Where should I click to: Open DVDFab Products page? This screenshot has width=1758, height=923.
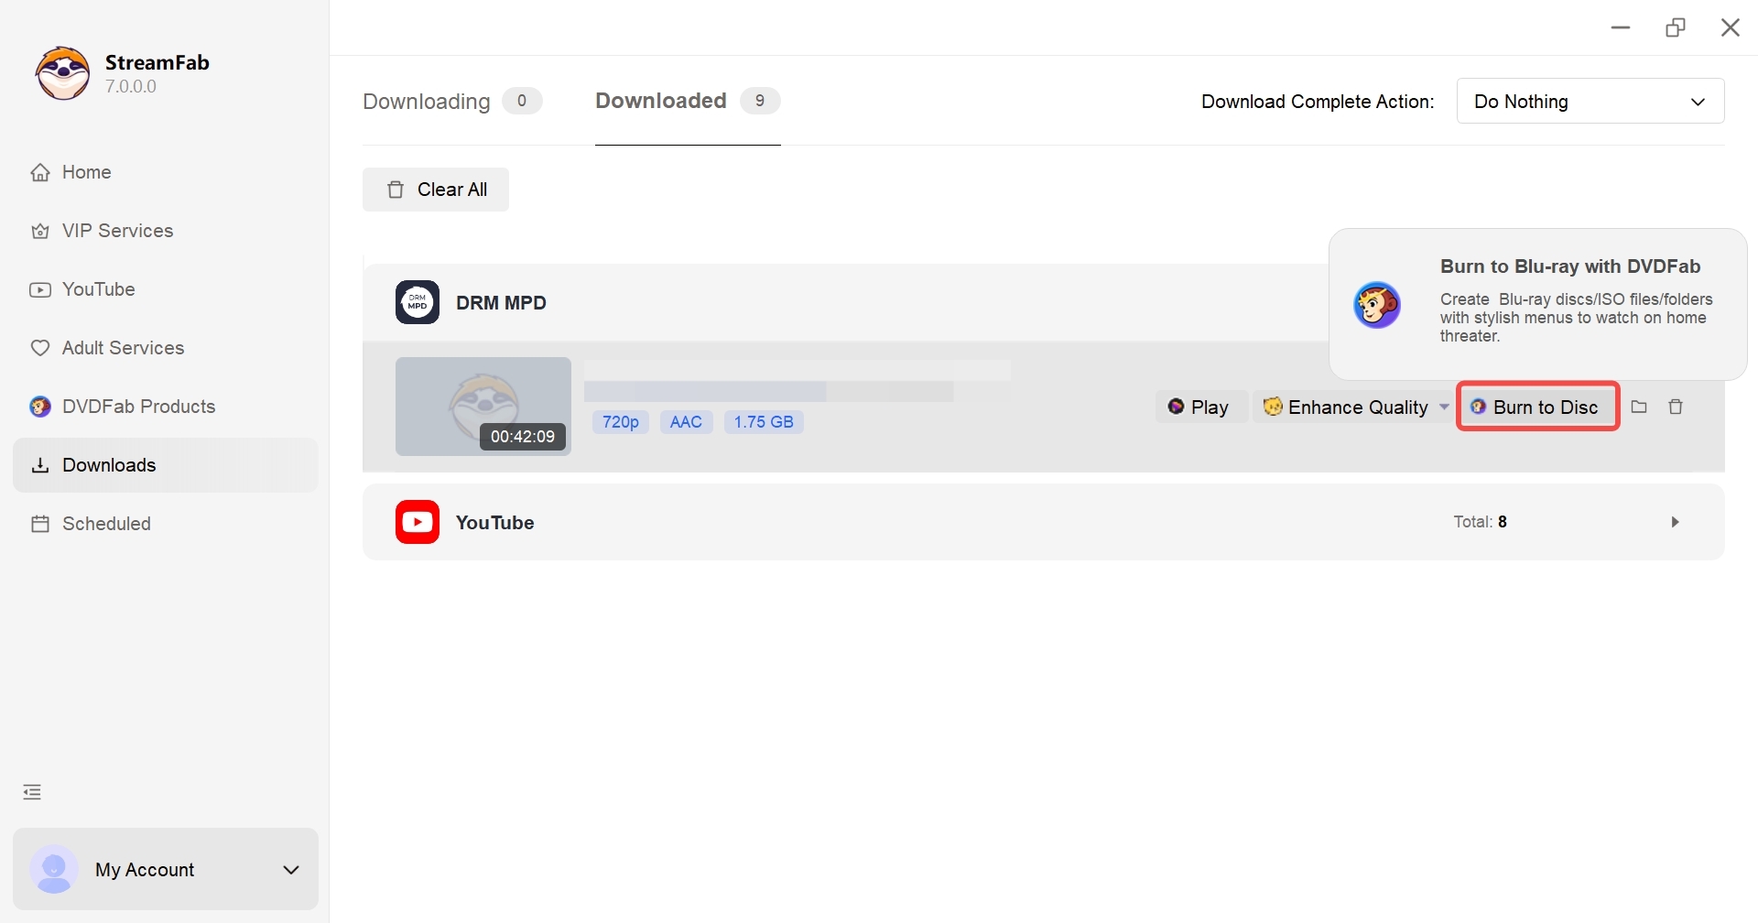click(138, 406)
